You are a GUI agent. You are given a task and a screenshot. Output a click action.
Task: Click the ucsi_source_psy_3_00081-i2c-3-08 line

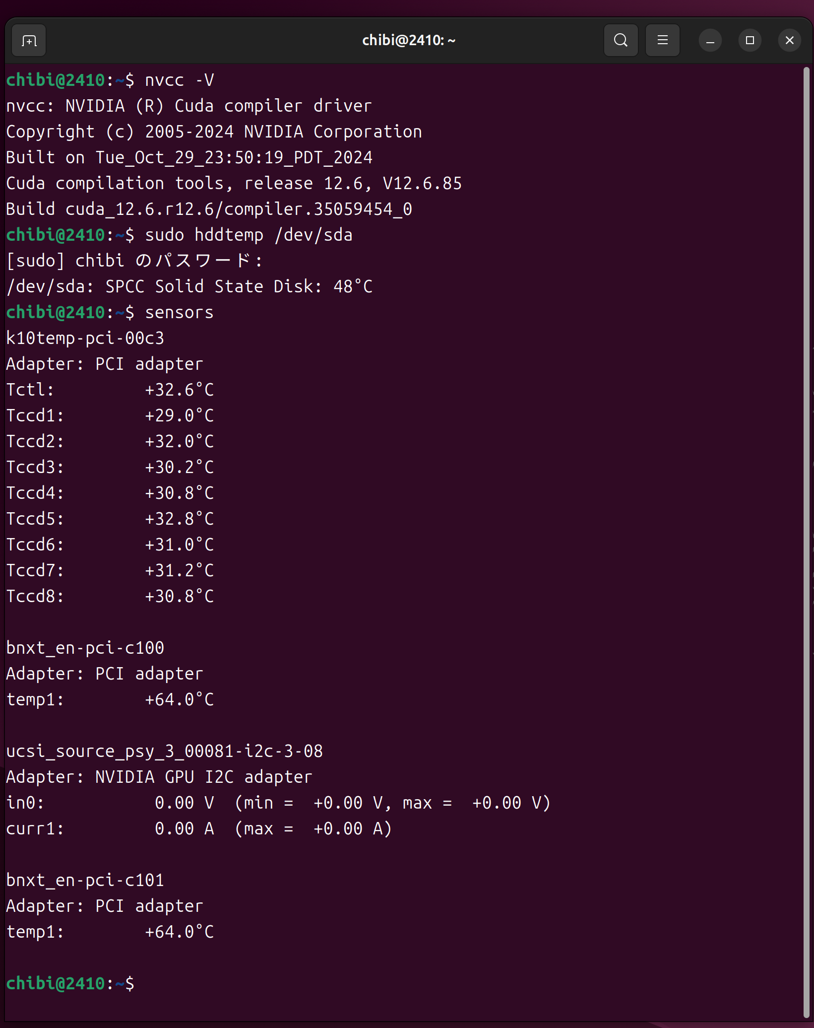[x=164, y=752]
